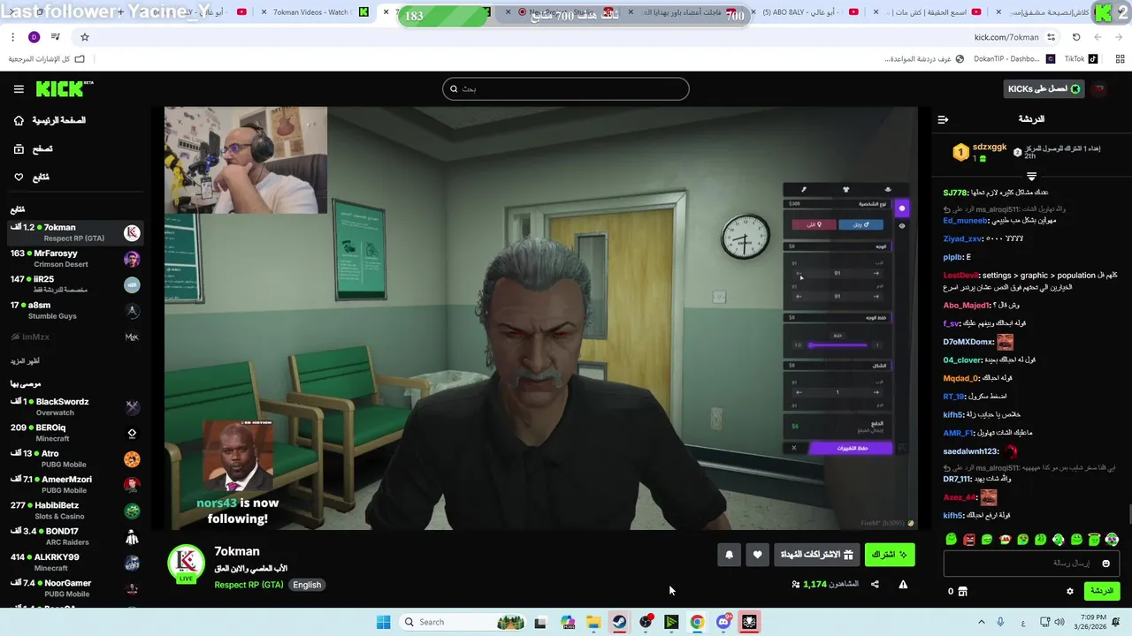Click the share icon under the stream

875,584
